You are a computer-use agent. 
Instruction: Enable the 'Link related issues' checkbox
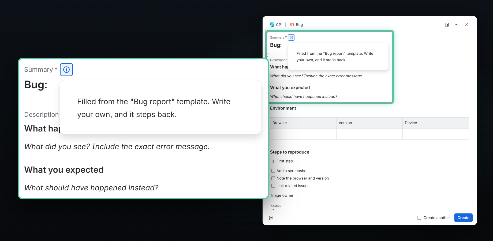tap(273, 186)
